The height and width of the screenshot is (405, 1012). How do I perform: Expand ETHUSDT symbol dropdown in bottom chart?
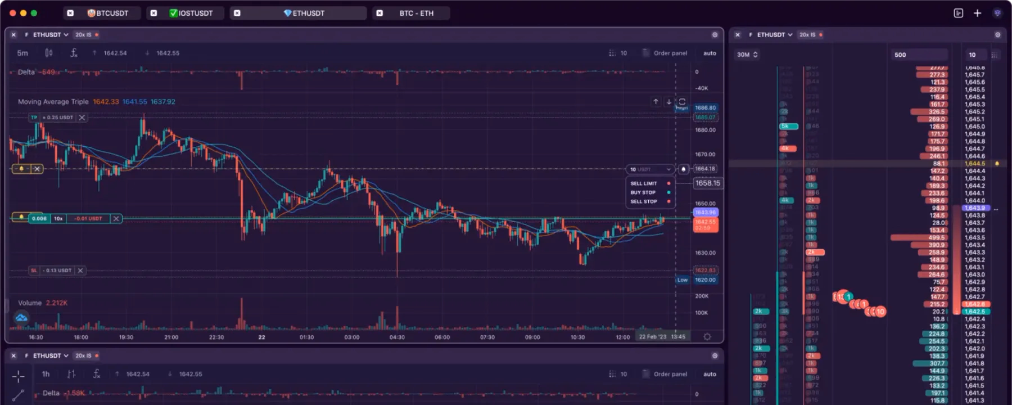coord(50,355)
